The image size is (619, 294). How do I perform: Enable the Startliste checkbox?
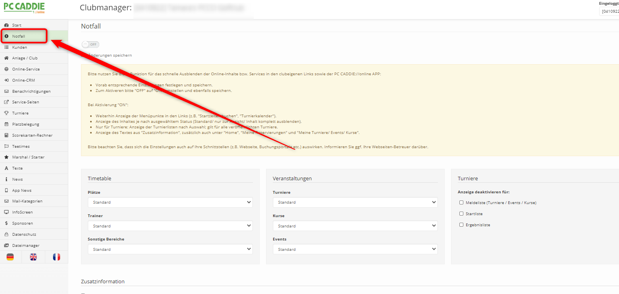461,214
